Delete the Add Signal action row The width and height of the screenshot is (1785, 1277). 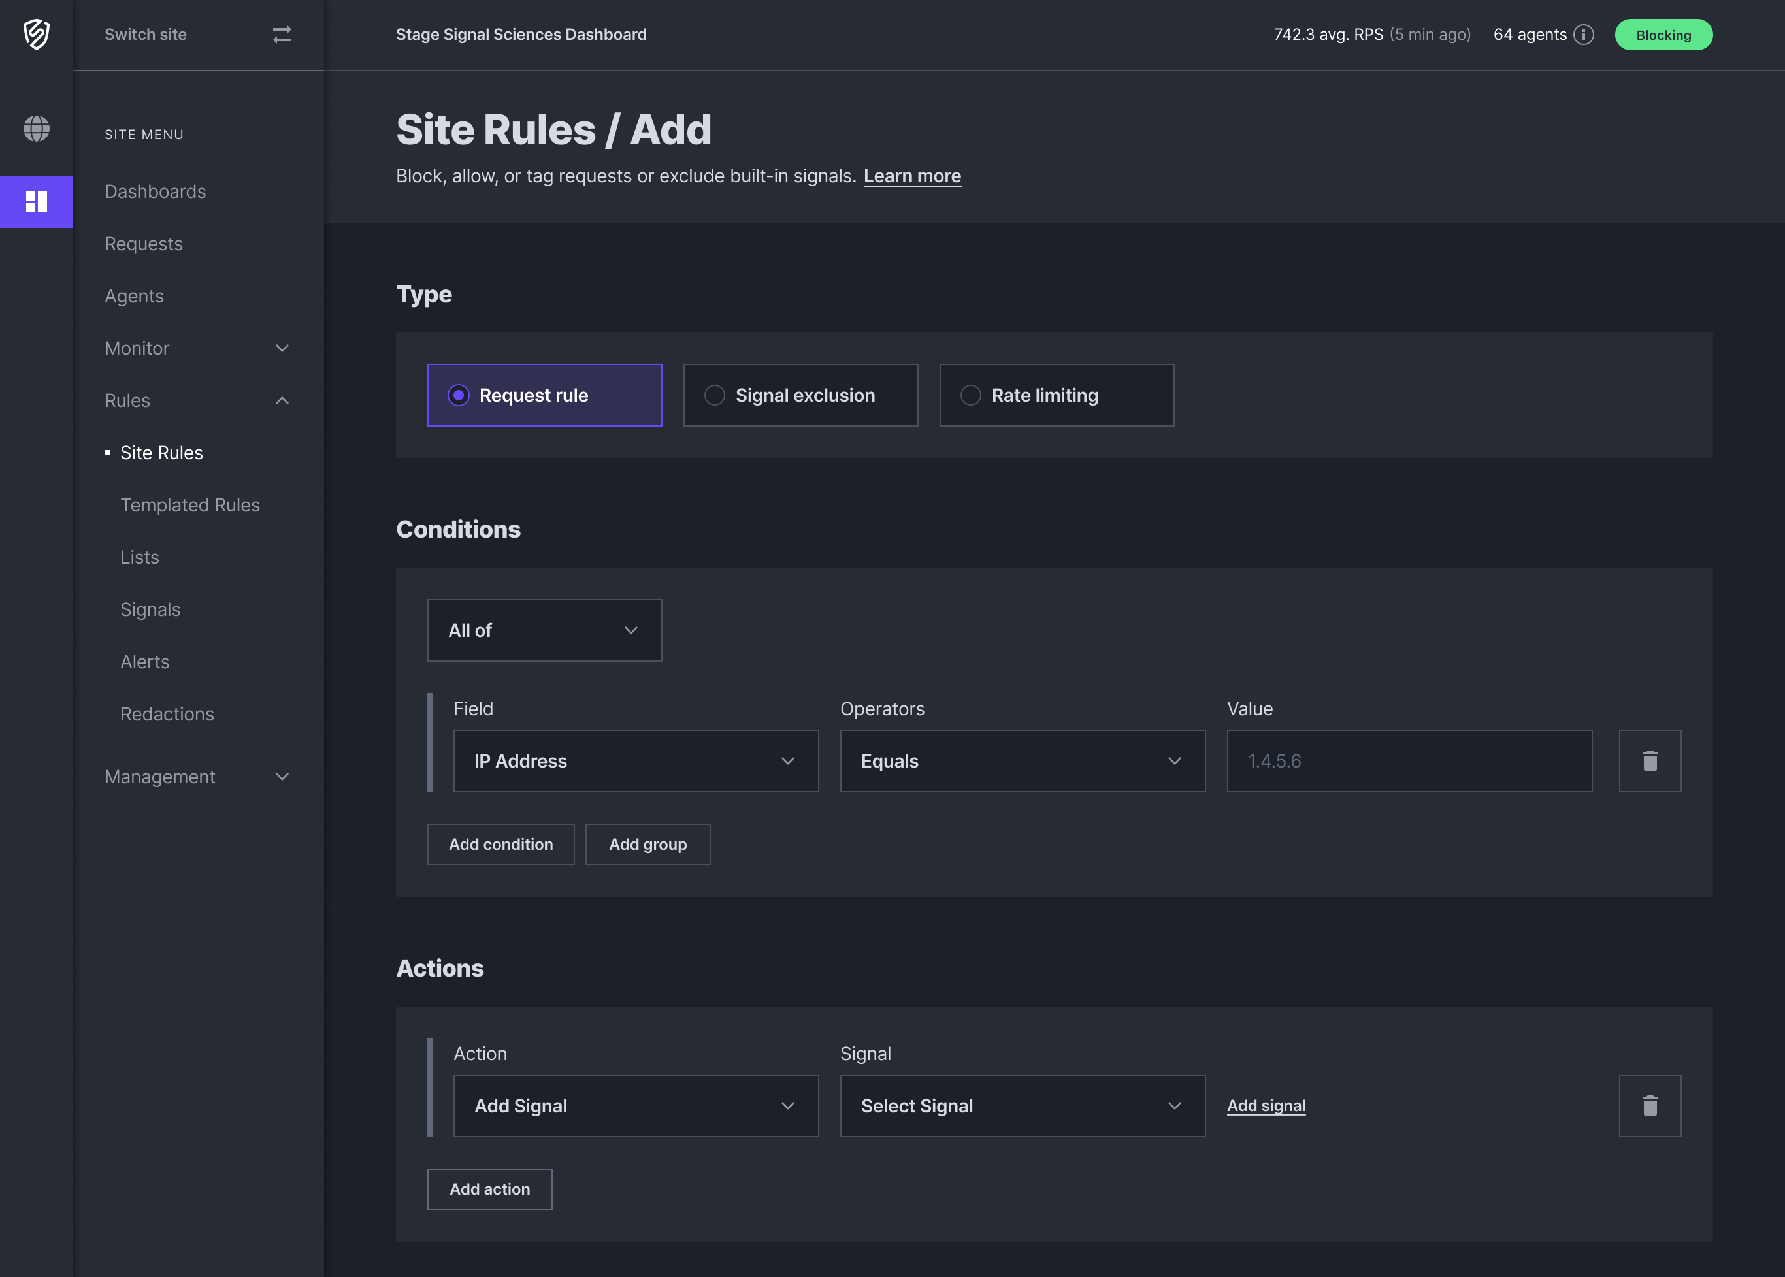(x=1650, y=1106)
